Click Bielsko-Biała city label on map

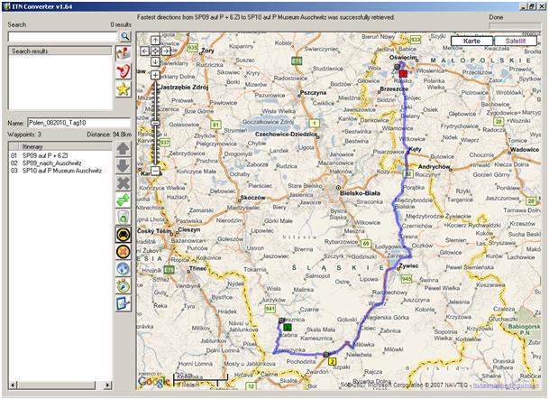pyautogui.click(x=360, y=193)
